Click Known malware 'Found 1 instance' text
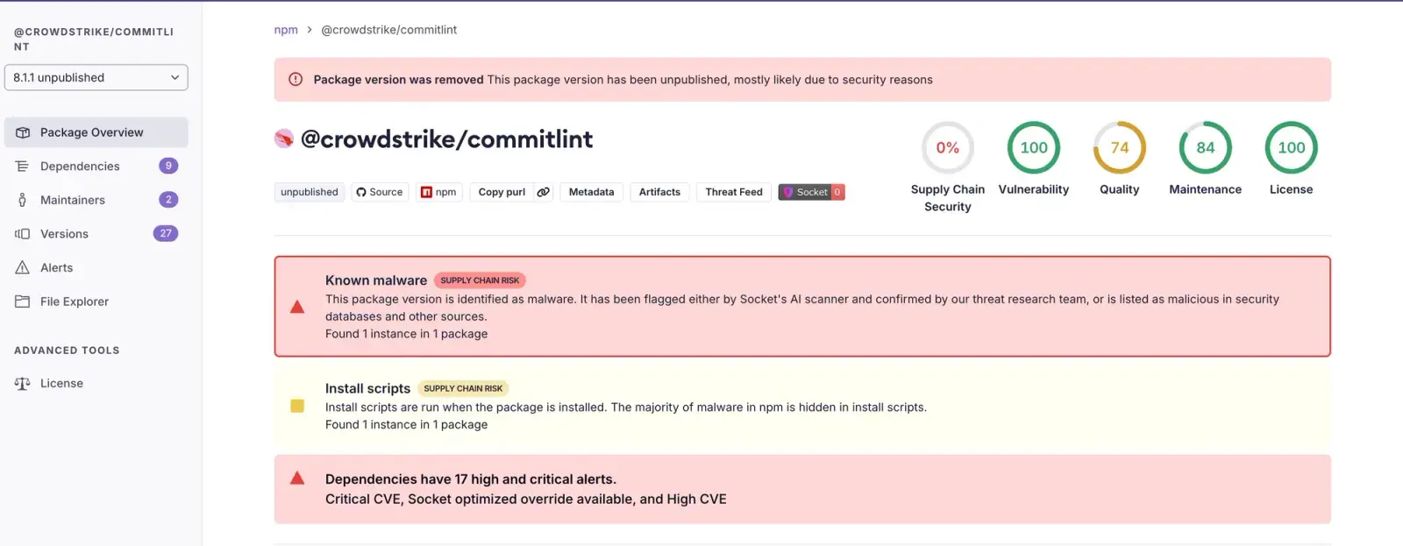 pos(406,334)
